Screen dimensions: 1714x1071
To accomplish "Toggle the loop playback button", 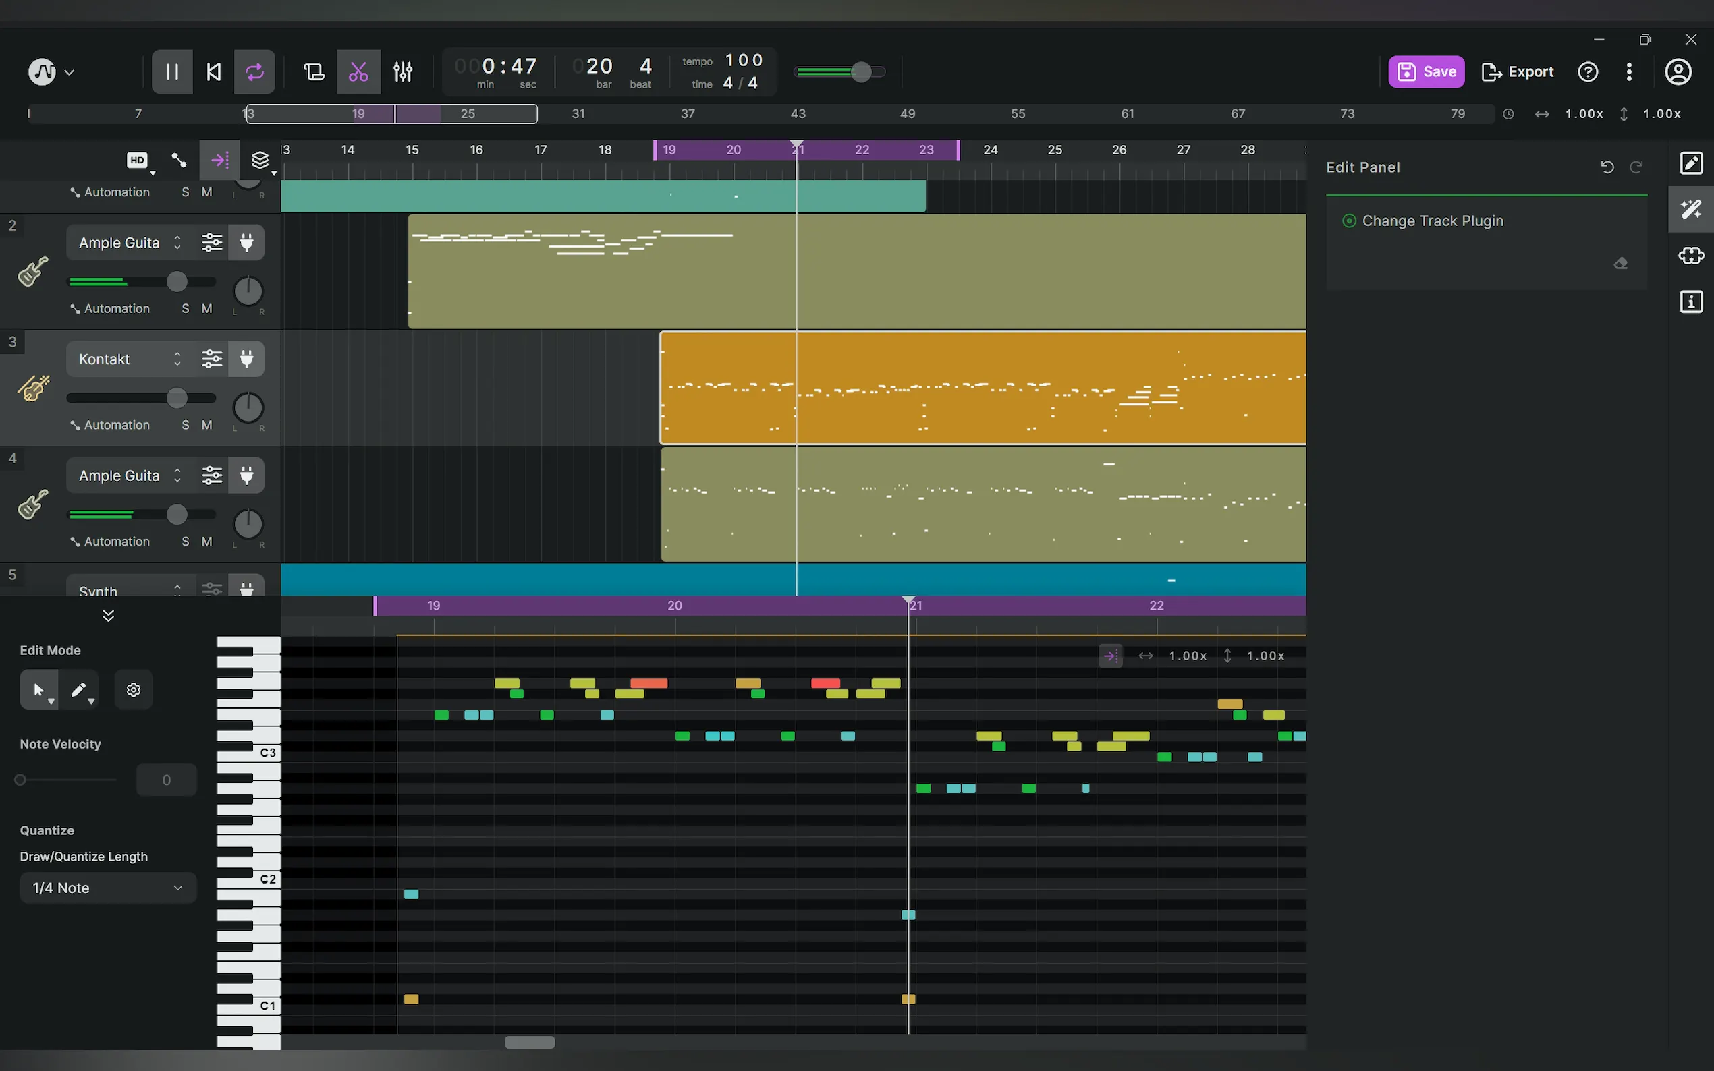I will tap(254, 71).
